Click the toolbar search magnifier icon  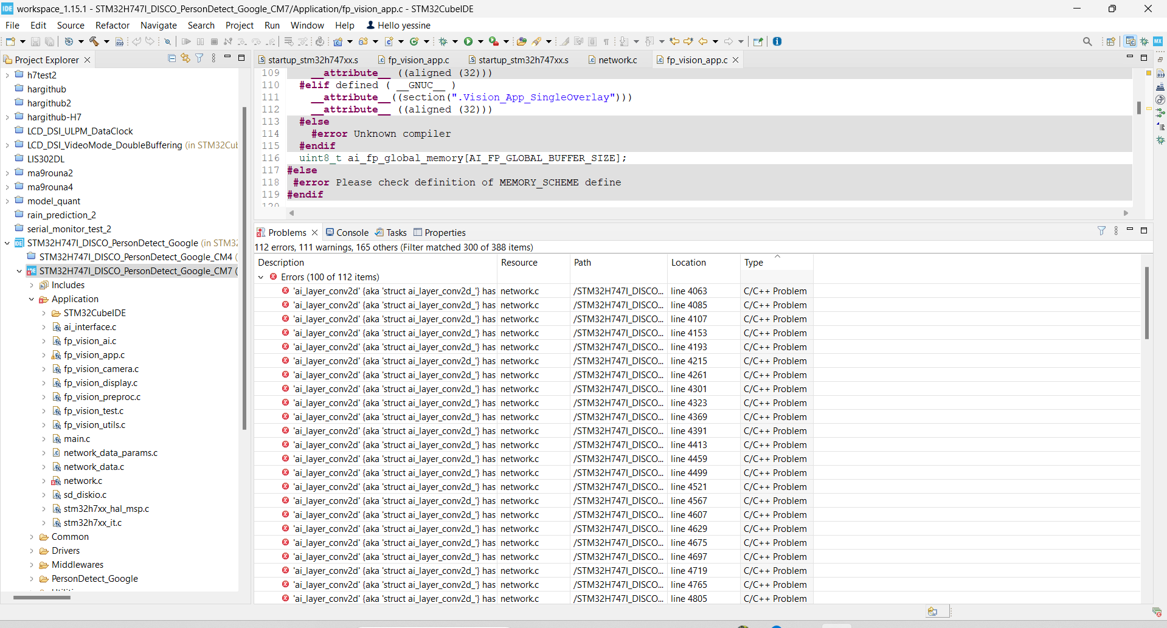click(x=1087, y=41)
